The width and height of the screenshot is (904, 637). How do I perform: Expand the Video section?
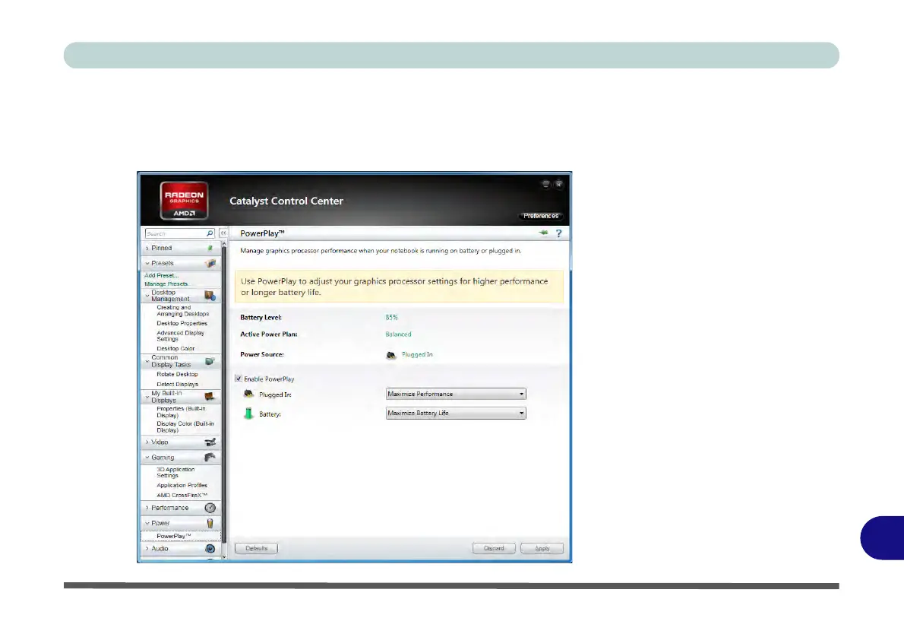tap(147, 442)
